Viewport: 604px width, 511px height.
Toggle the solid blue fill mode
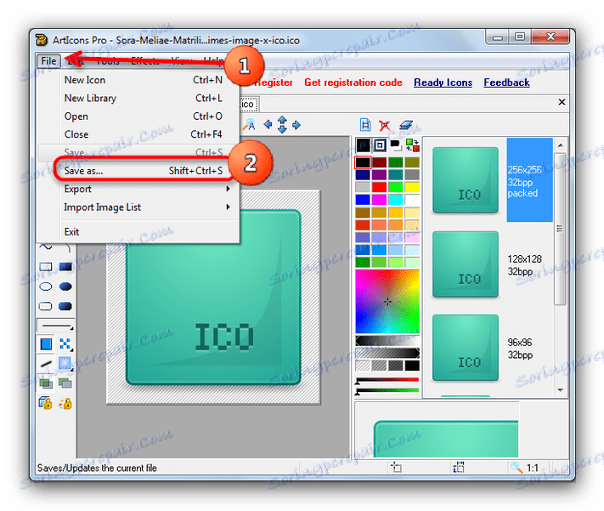(x=46, y=344)
